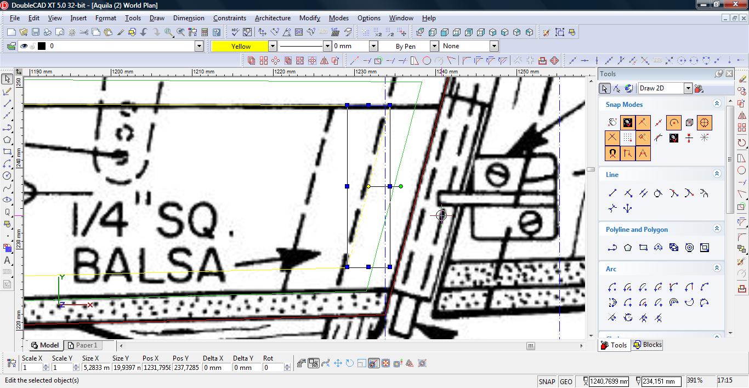Select the polygon tool in Polyline section

(628, 248)
